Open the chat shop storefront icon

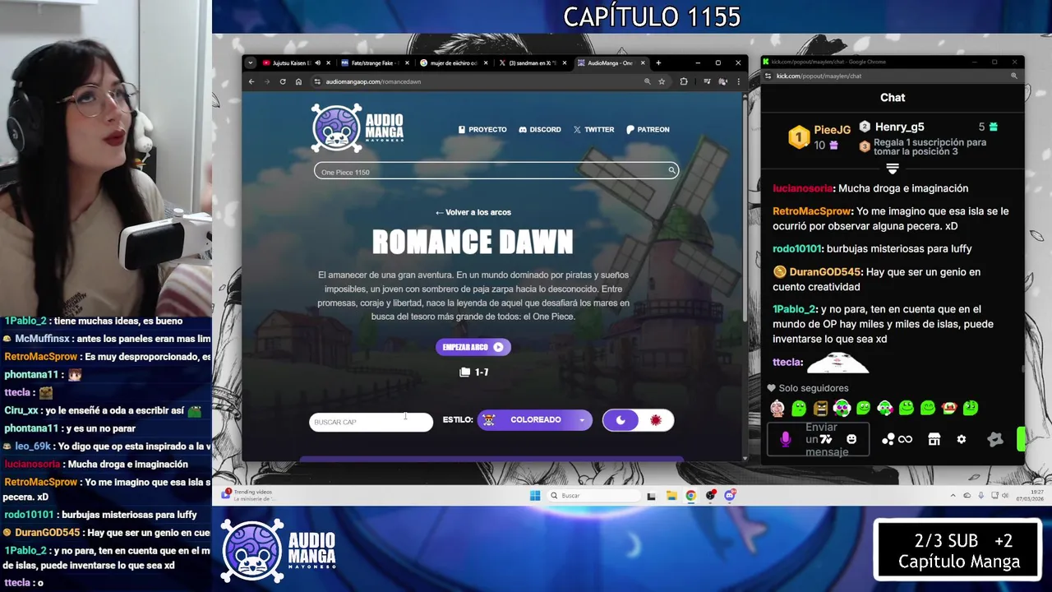click(x=934, y=440)
